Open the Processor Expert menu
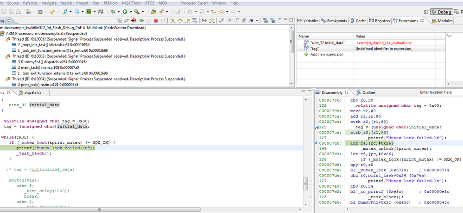The width and height of the screenshot is (463, 213). click(195, 3)
